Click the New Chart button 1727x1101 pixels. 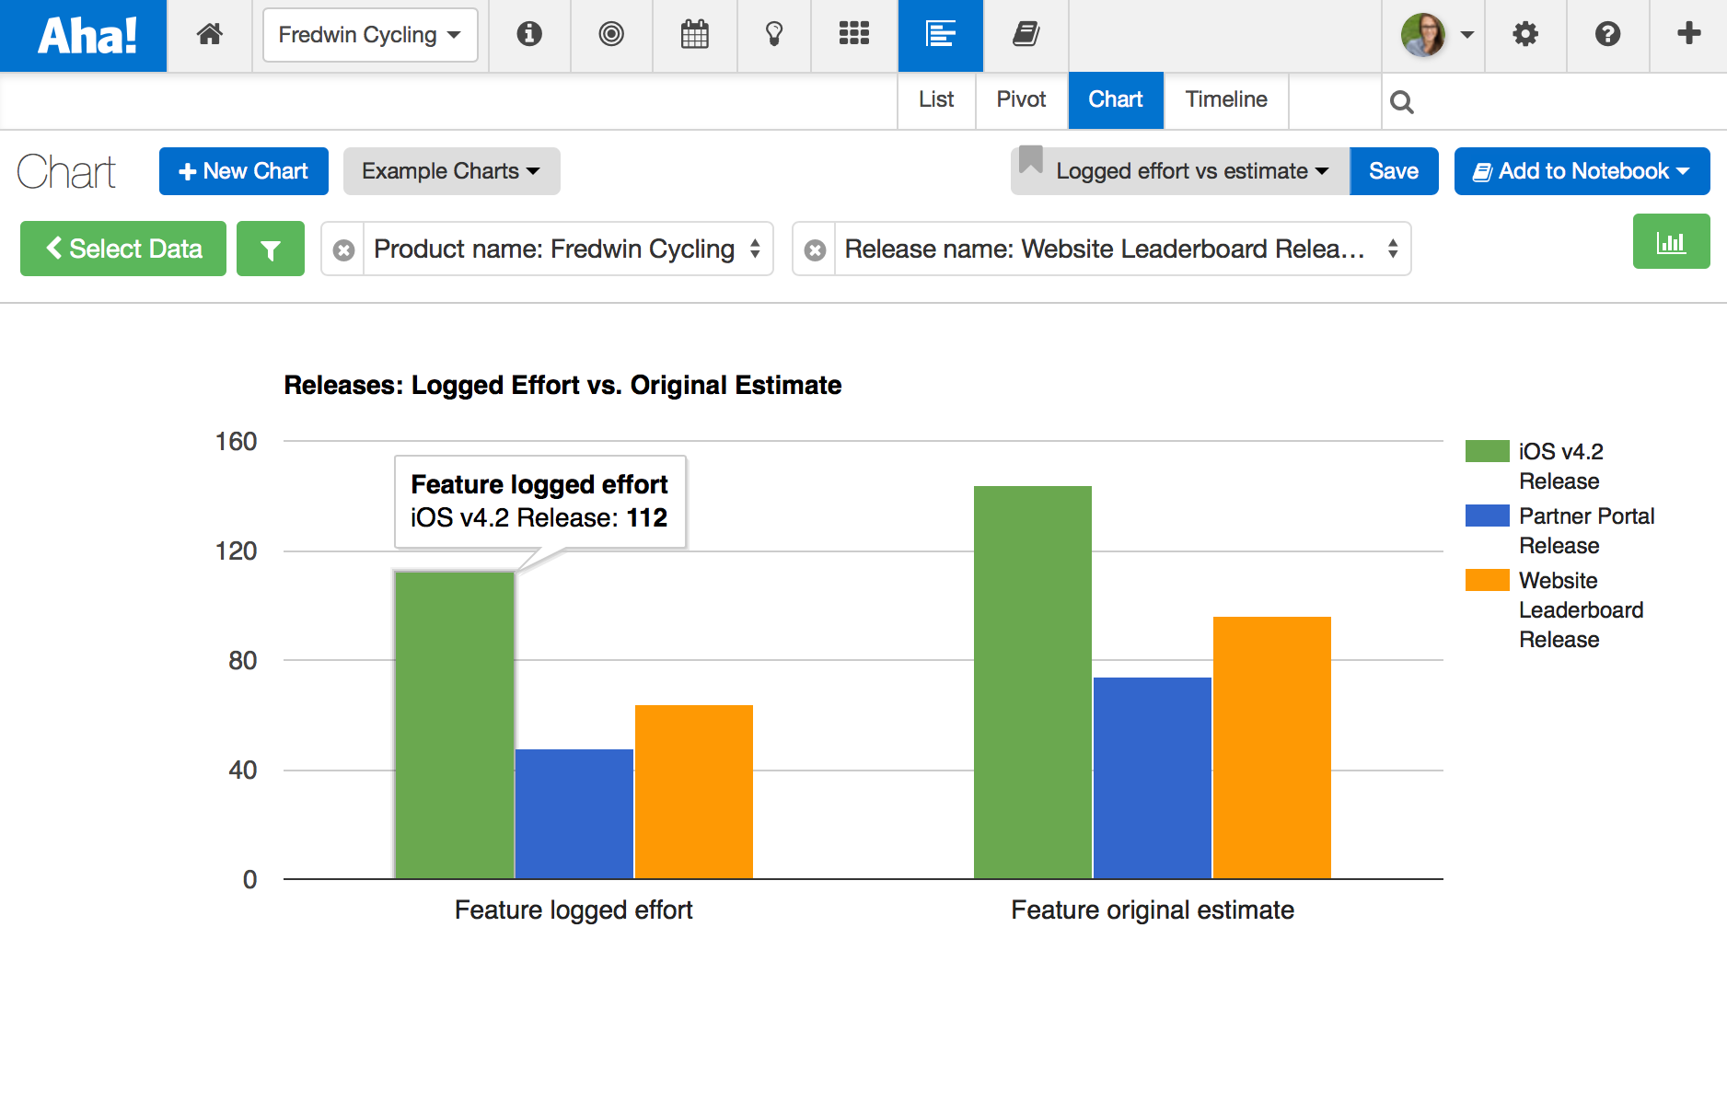[243, 171]
